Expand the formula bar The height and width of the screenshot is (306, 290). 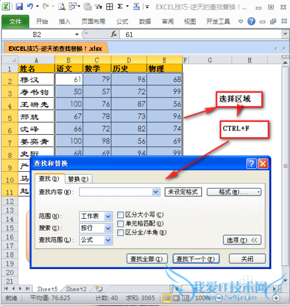coord(285,34)
